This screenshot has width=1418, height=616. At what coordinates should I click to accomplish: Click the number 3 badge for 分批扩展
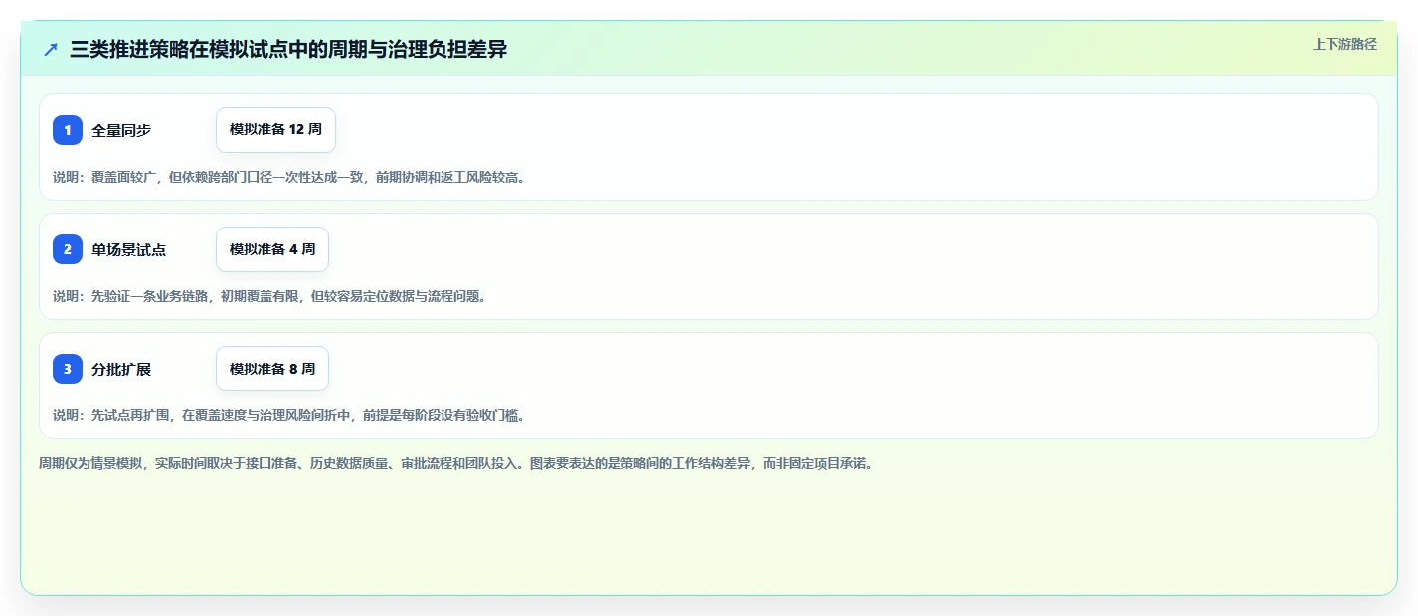click(x=68, y=369)
